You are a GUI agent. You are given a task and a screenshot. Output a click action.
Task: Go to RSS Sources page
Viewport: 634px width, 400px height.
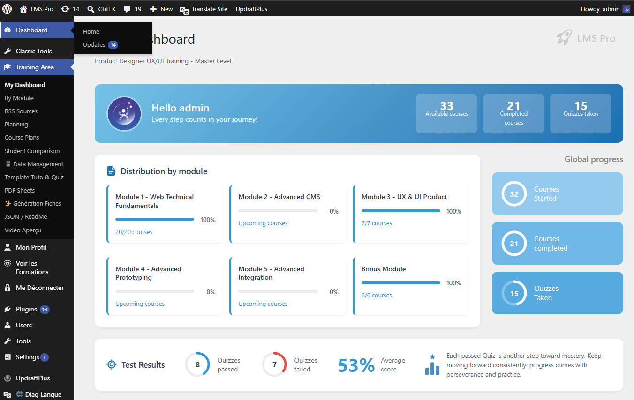coord(21,111)
